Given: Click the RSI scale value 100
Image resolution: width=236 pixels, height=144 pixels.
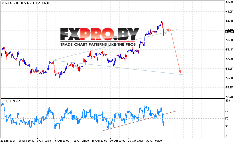Looking at the screenshot, I should [228, 101].
